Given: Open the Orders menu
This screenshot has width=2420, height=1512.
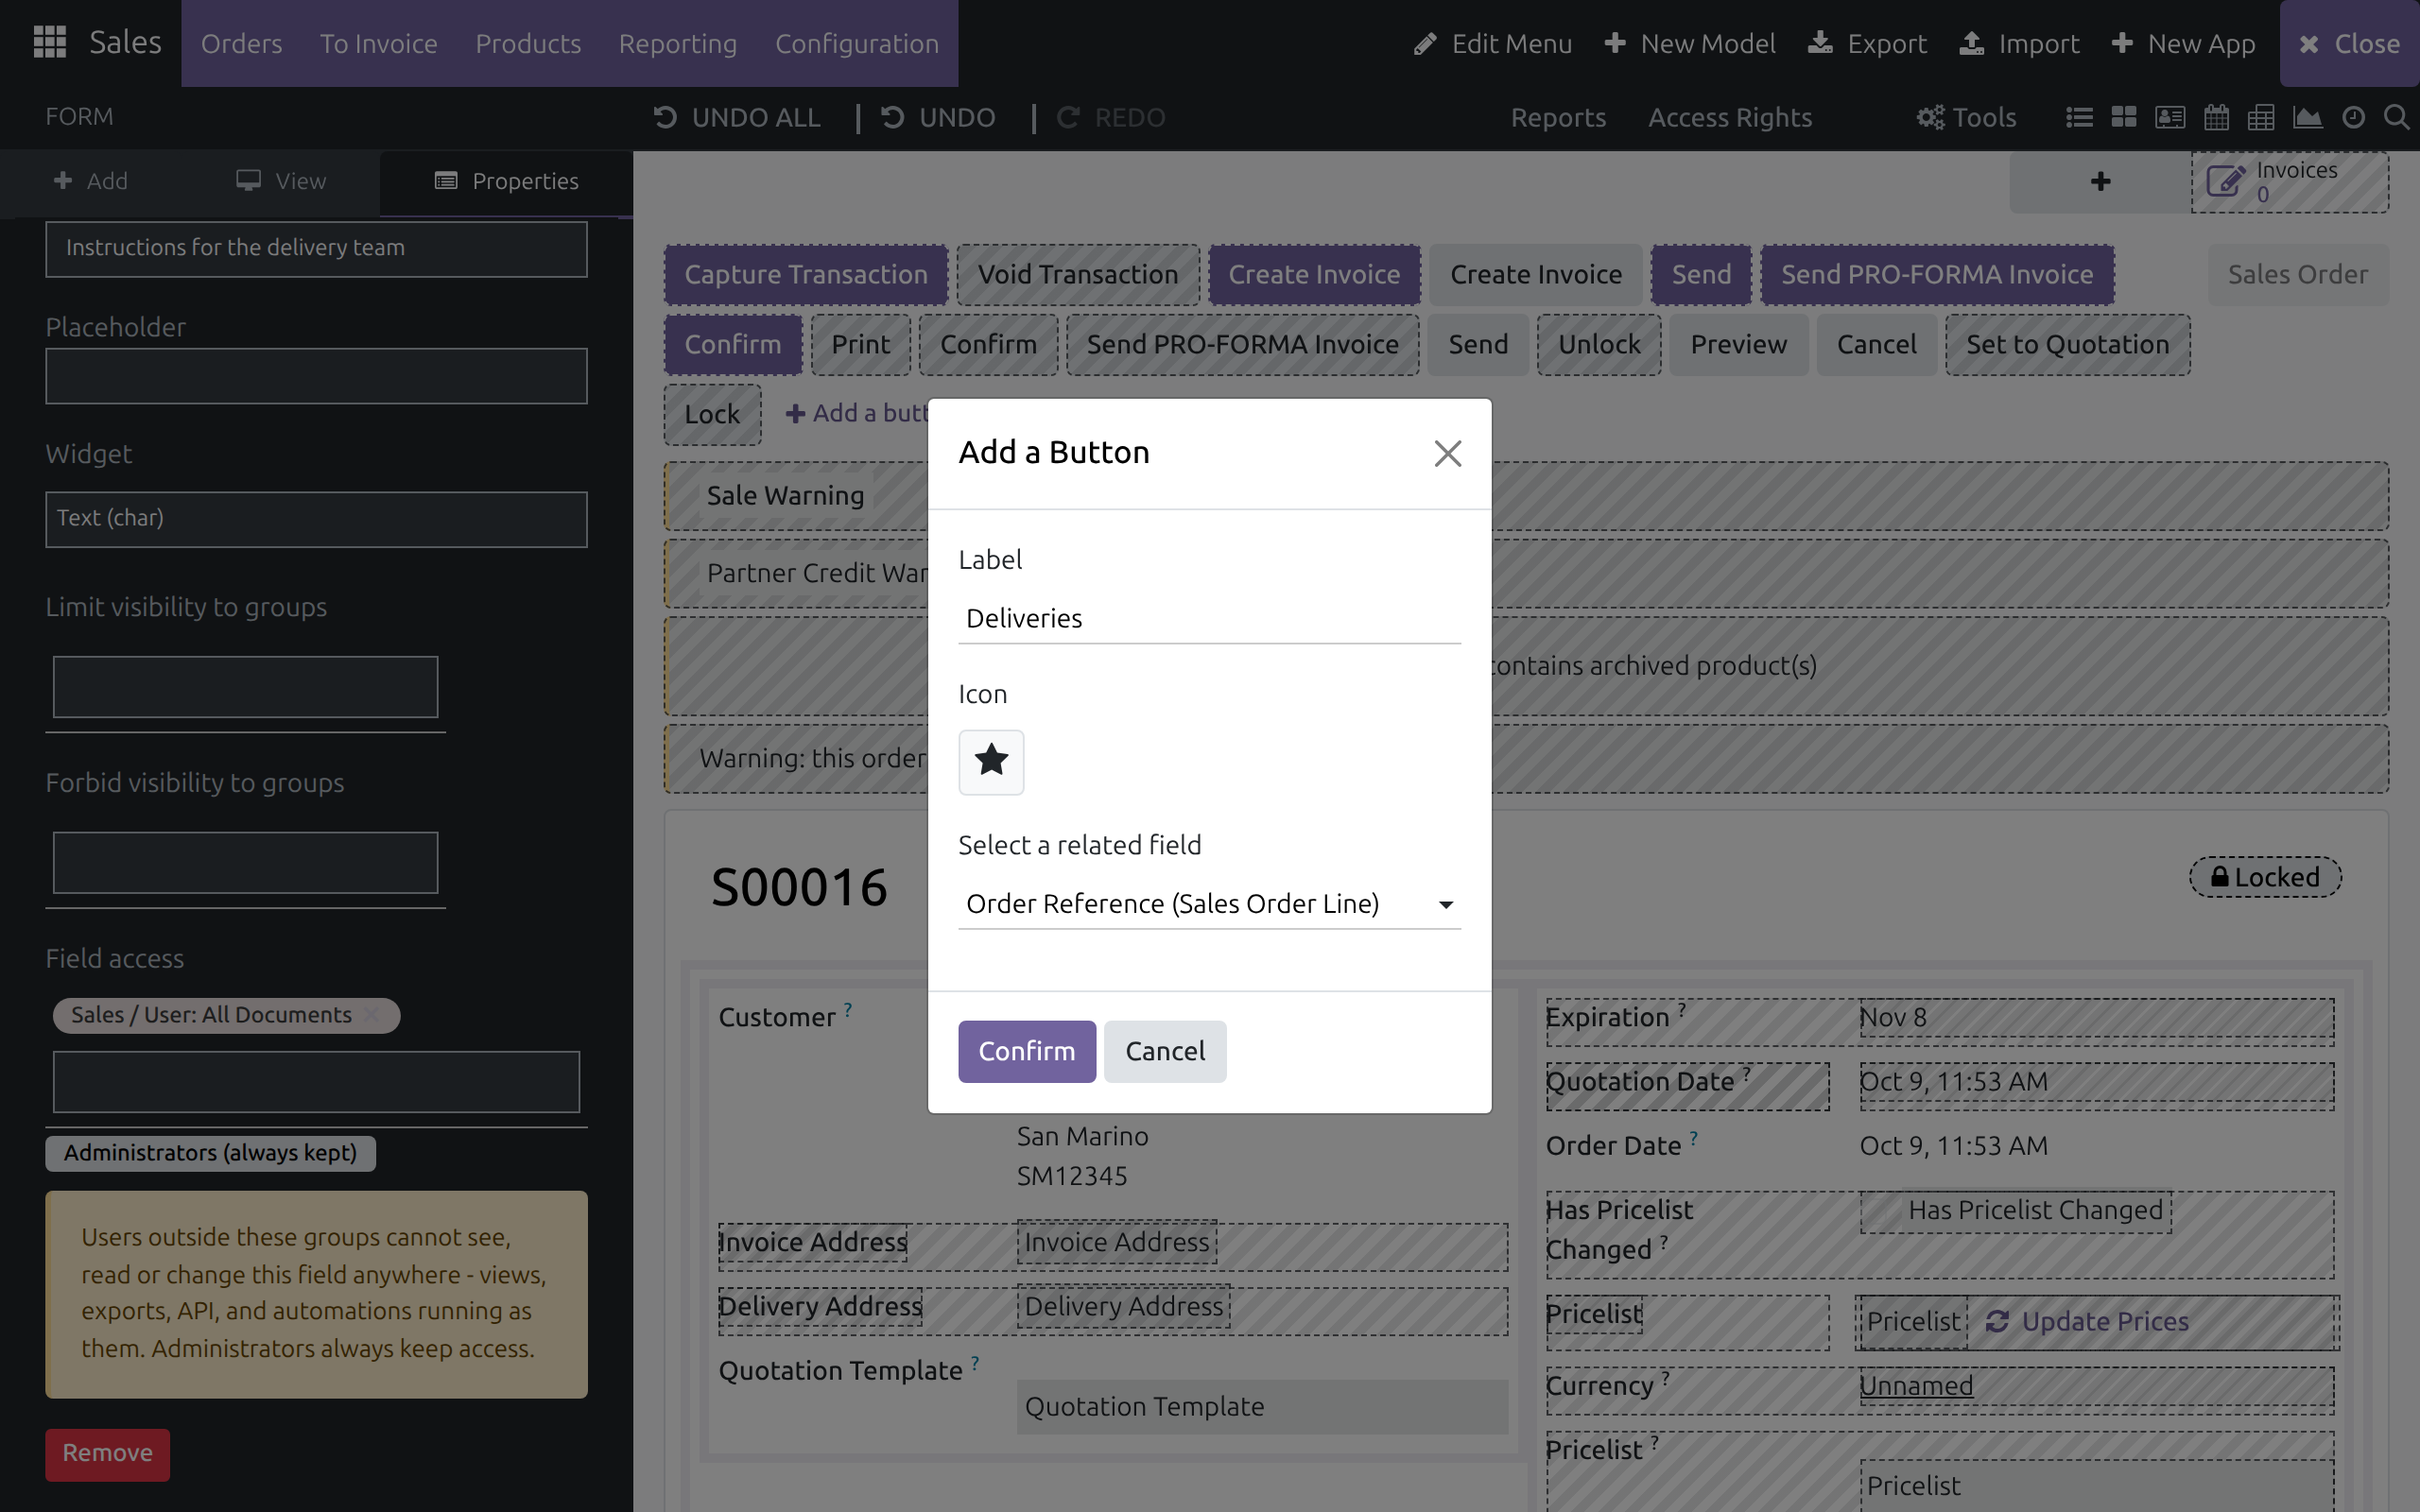Looking at the screenshot, I should point(241,44).
